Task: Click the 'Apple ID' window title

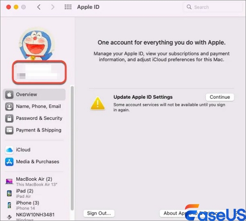Action: [x=88, y=7]
